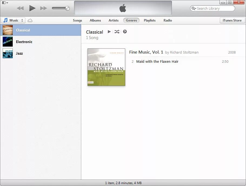Click the Jazz genre artwork thumbnail

point(8,53)
